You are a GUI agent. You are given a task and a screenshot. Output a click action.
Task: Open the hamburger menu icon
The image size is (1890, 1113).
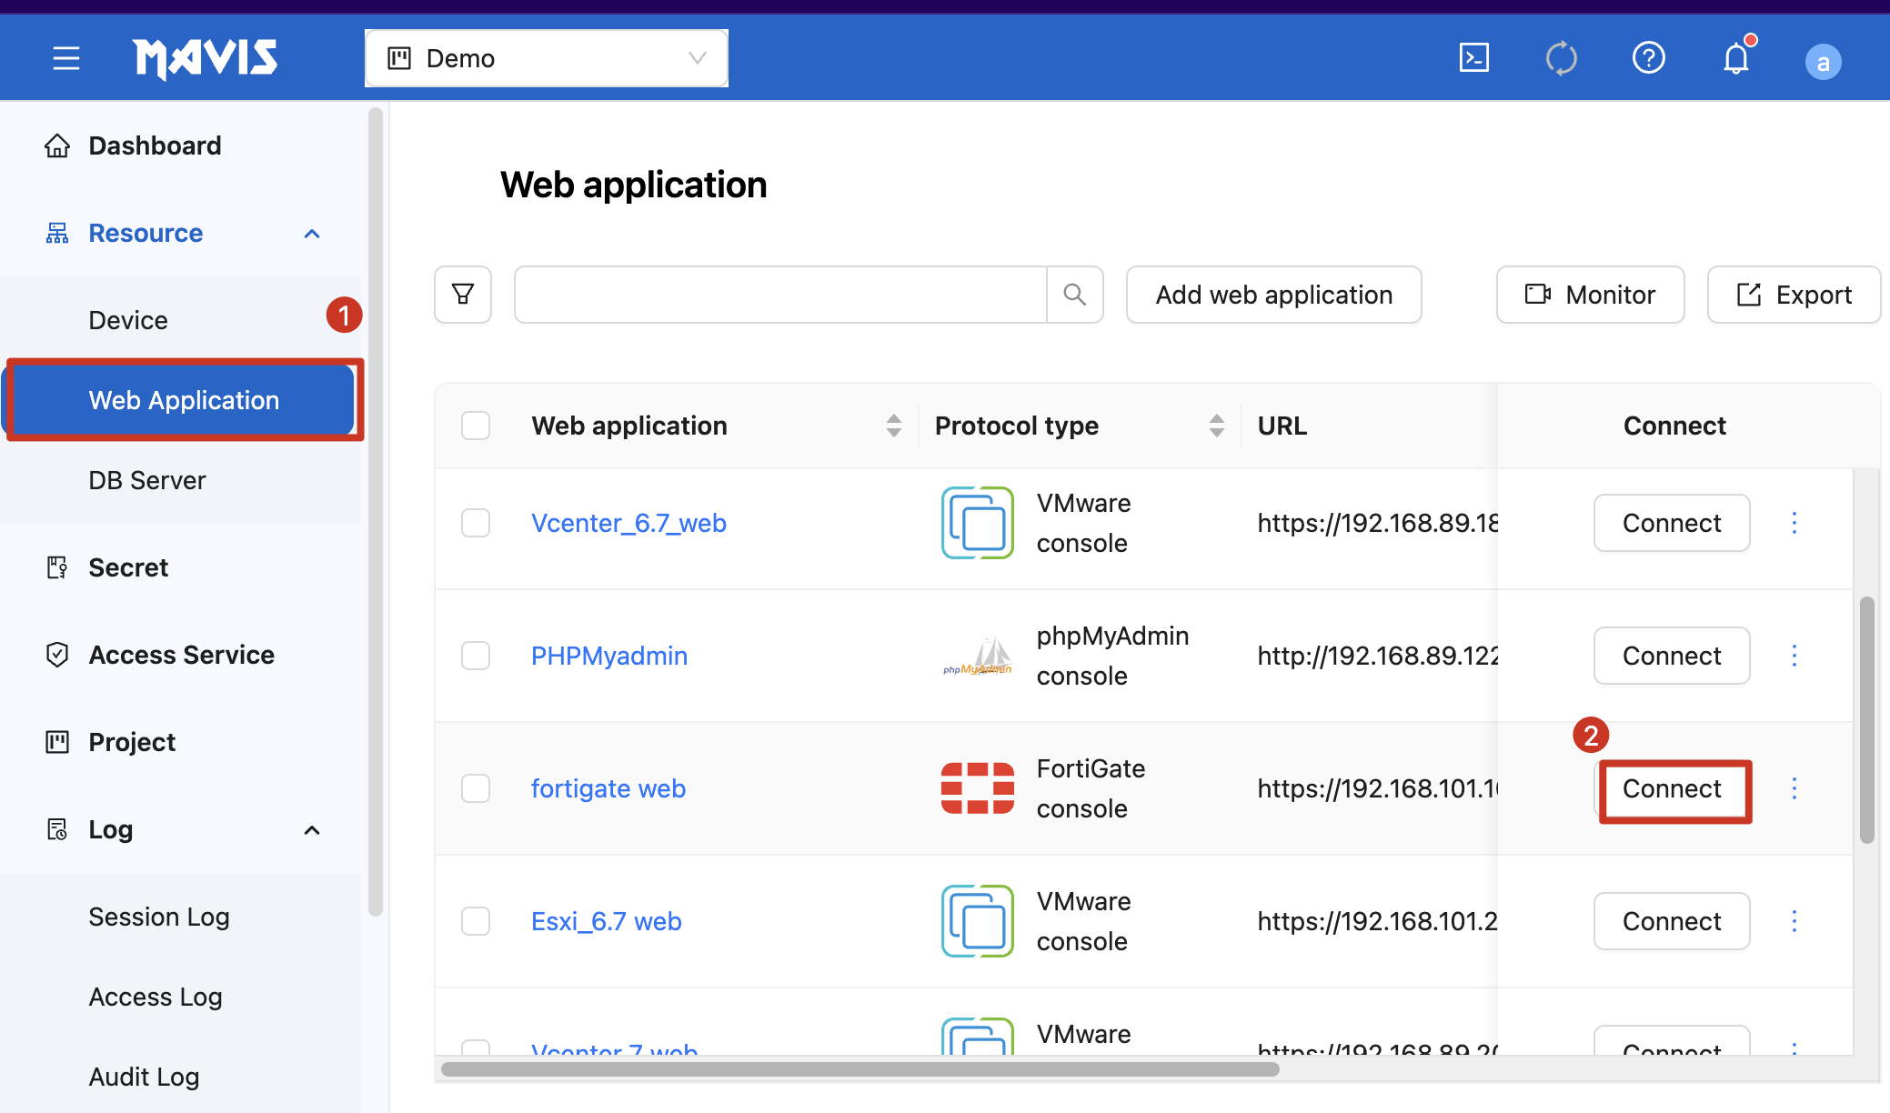(x=65, y=59)
